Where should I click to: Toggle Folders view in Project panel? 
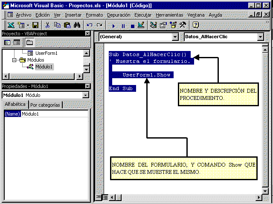tap(29, 42)
